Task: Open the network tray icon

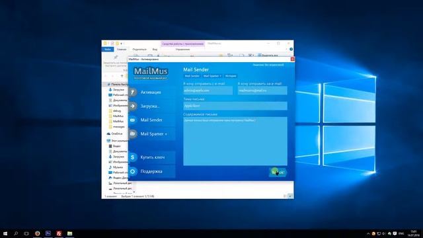Action: [x=379, y=233]
